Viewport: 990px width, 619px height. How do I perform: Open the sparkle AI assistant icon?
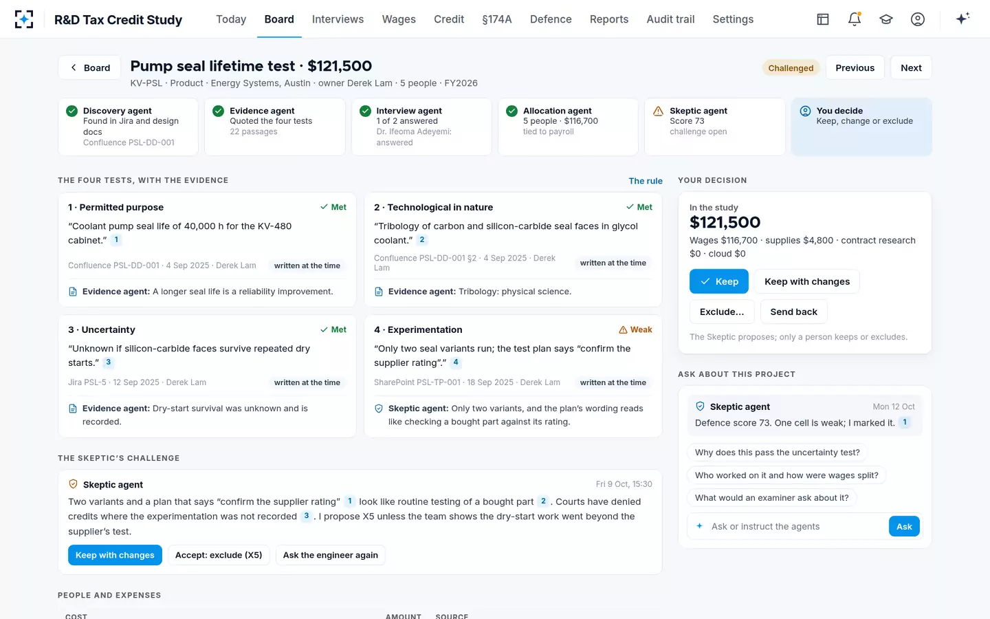[962, 19]
